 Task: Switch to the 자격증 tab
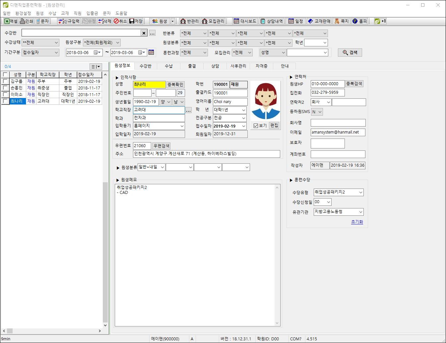coord(262,66)
